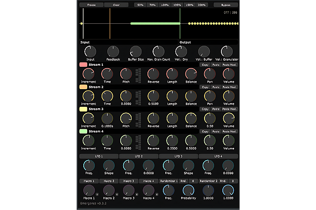Click Stream 2 knob showing 0.5000
This screenshot has height=210, width=316.
(154, 96)
